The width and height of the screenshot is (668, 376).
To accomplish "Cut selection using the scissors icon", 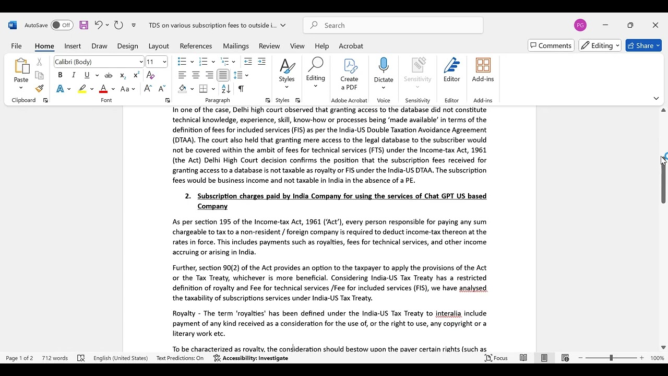I will (39, 62).
